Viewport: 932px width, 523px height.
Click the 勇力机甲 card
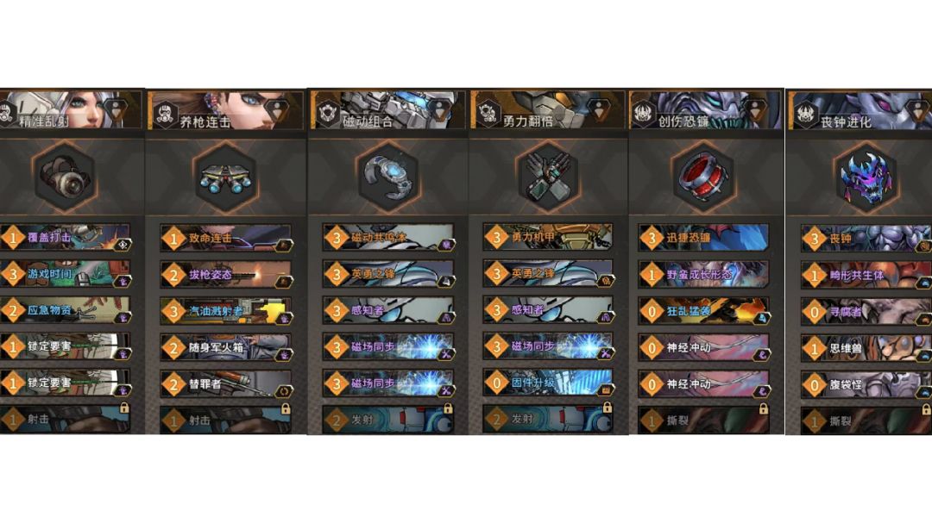coord(548,237)
